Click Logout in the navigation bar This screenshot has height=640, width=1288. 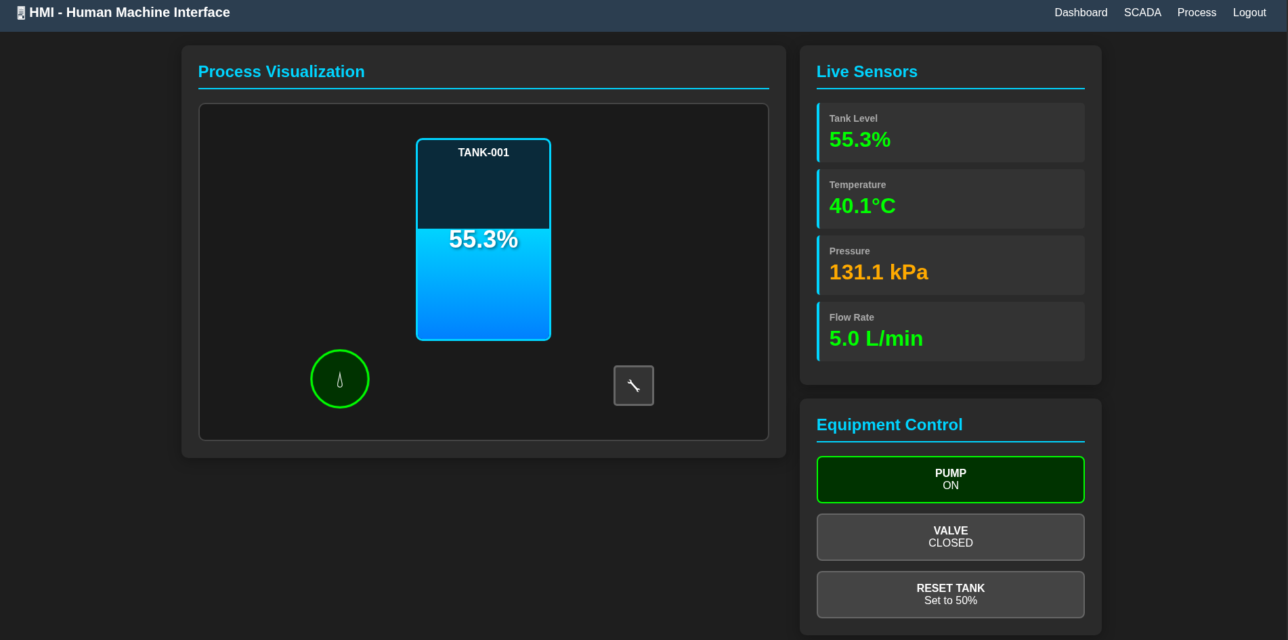click(1249, 12)
